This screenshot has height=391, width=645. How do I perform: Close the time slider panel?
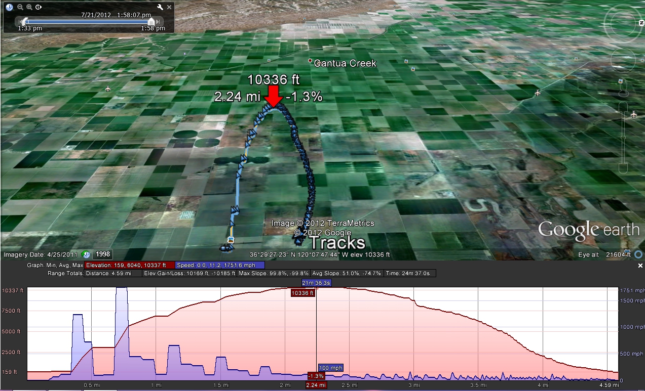(170, 7)
